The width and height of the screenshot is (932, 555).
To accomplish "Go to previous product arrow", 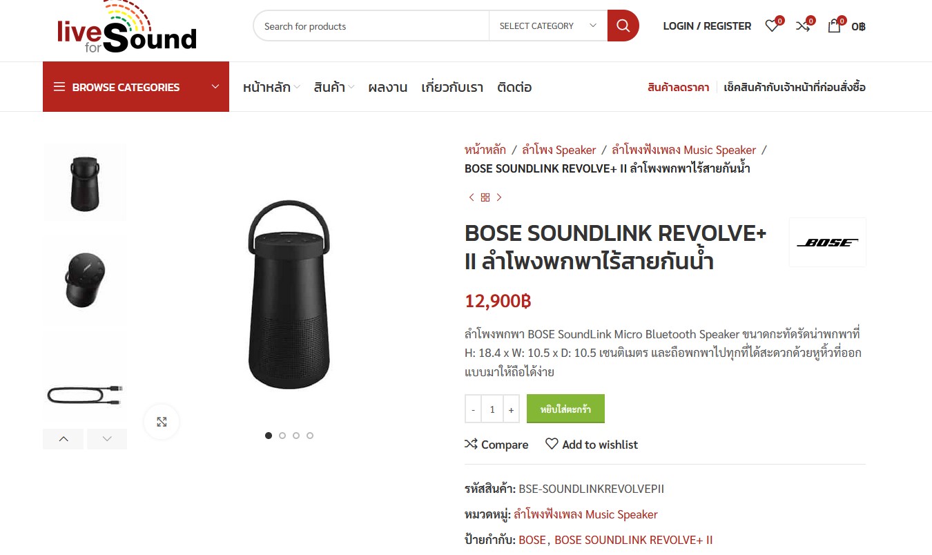I will (472, 197).
